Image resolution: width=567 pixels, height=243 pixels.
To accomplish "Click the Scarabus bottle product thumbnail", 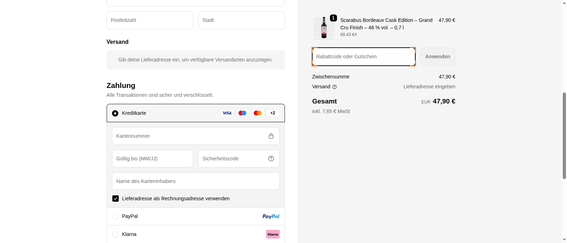I will pos(324,28).
